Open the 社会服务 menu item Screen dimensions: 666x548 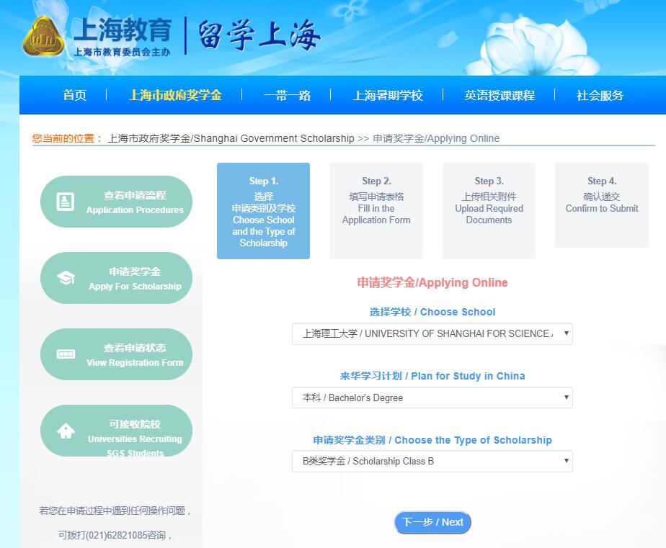[600, 95]
